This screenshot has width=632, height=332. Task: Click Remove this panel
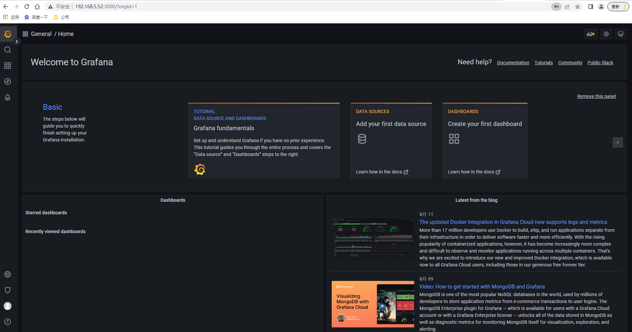596,96
